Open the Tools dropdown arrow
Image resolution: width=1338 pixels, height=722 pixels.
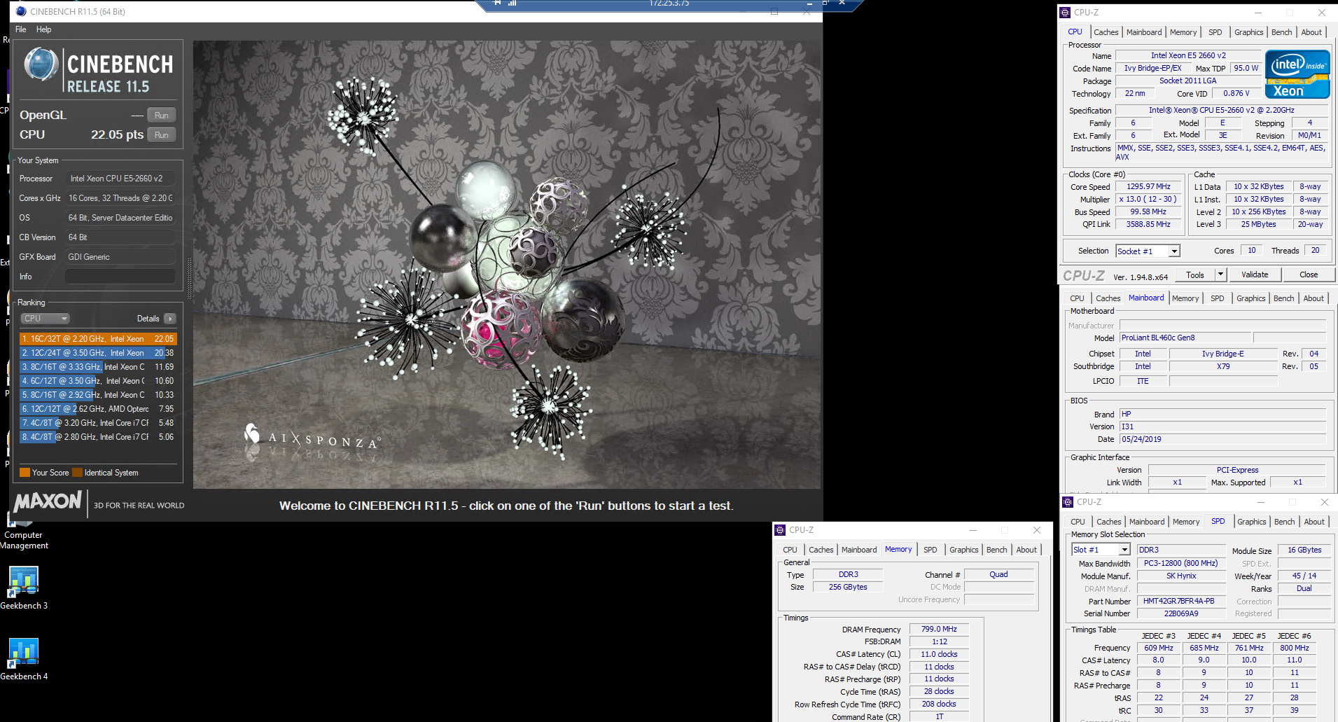click(x=1220, y=275)
